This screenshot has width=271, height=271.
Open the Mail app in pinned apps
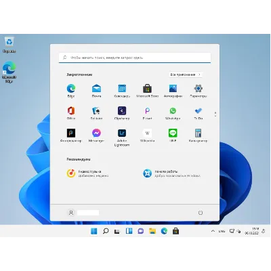[x=96, y=91]
